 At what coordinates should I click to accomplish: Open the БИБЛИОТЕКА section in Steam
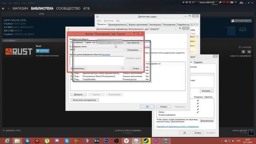(42, 8)
